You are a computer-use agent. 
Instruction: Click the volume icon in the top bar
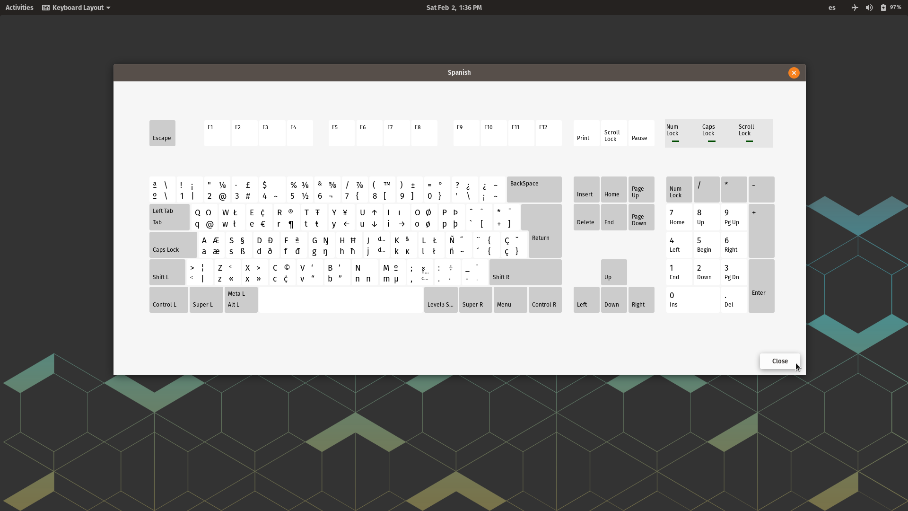(869, 8)
